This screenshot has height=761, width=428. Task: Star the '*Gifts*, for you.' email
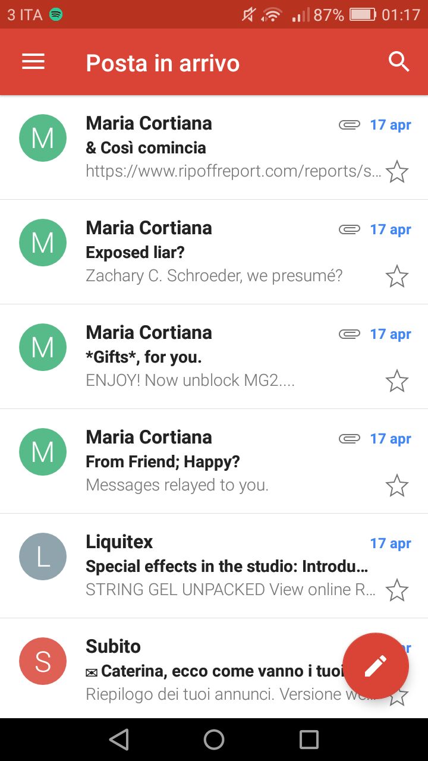pos(397,381)
